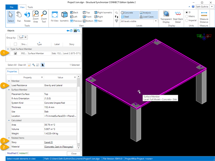Click the back arrow in Objects panel
The image size is (215, 161).
pos(68,31)
